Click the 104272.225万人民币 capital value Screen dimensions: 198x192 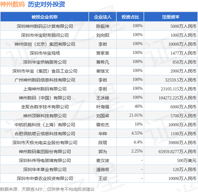177,98
